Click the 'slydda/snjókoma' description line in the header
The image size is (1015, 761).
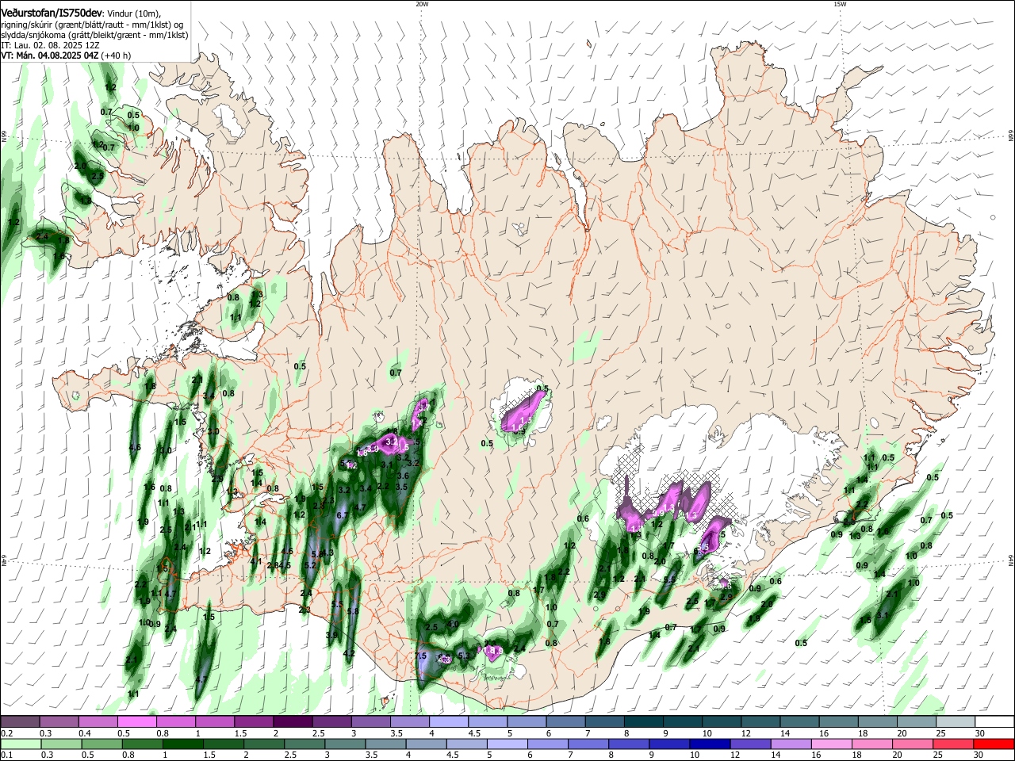coord(94,35)
